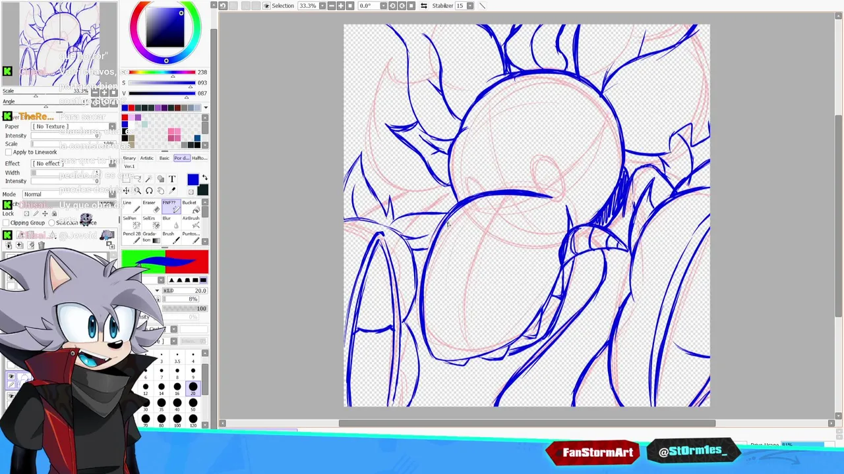Open the Stabilizer level dropdown
Image resolution: width=844 pixels, height=474 pixels.
[x=470, y=5]
